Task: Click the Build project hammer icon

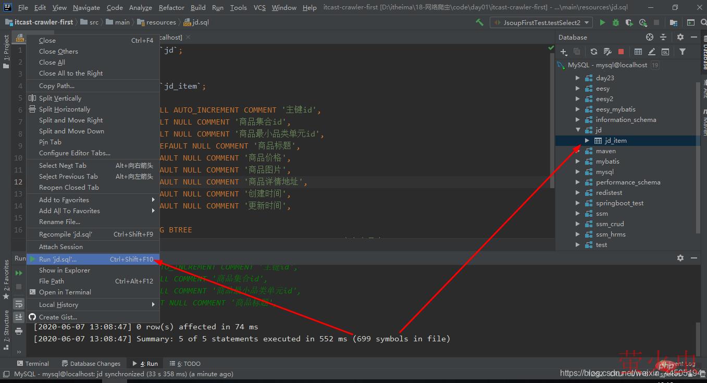Action: click(479, 22)
